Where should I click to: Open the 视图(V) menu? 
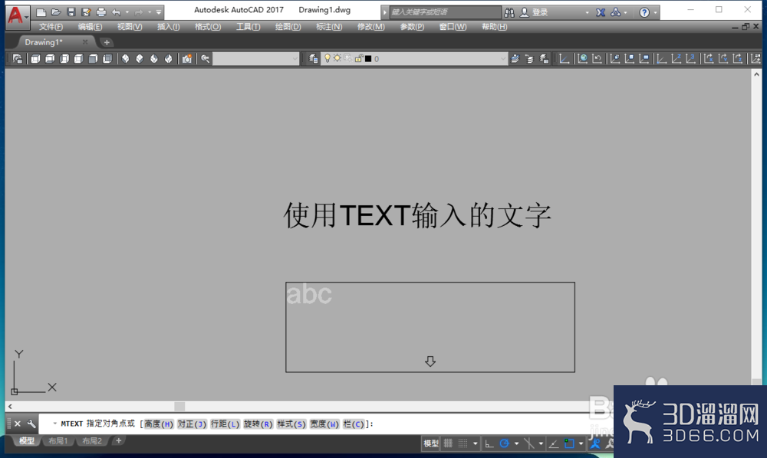click(x=130, y=27)
